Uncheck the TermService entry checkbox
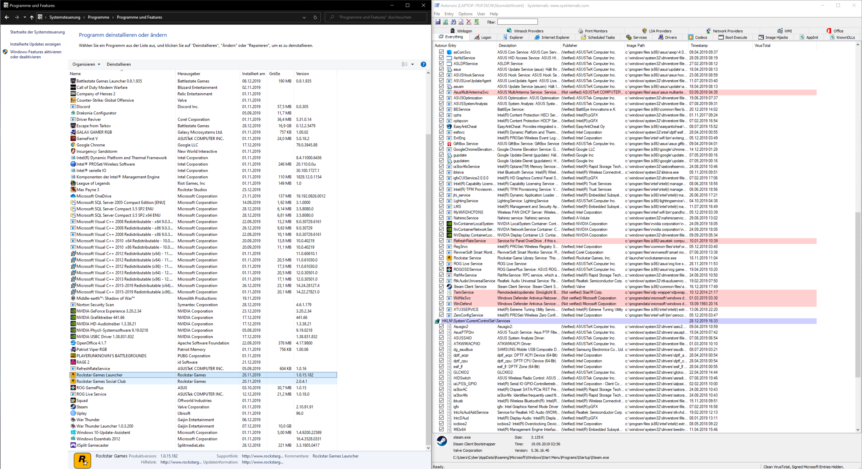Viewport: 862px width, 469px height. (x=441, y=292)
